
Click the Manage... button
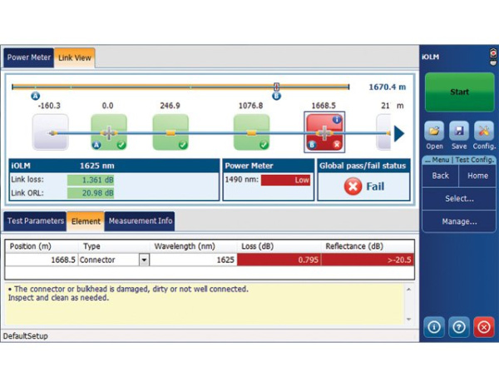coord(459,221)
